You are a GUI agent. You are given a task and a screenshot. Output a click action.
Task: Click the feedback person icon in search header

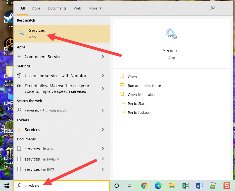click(212, 8)
